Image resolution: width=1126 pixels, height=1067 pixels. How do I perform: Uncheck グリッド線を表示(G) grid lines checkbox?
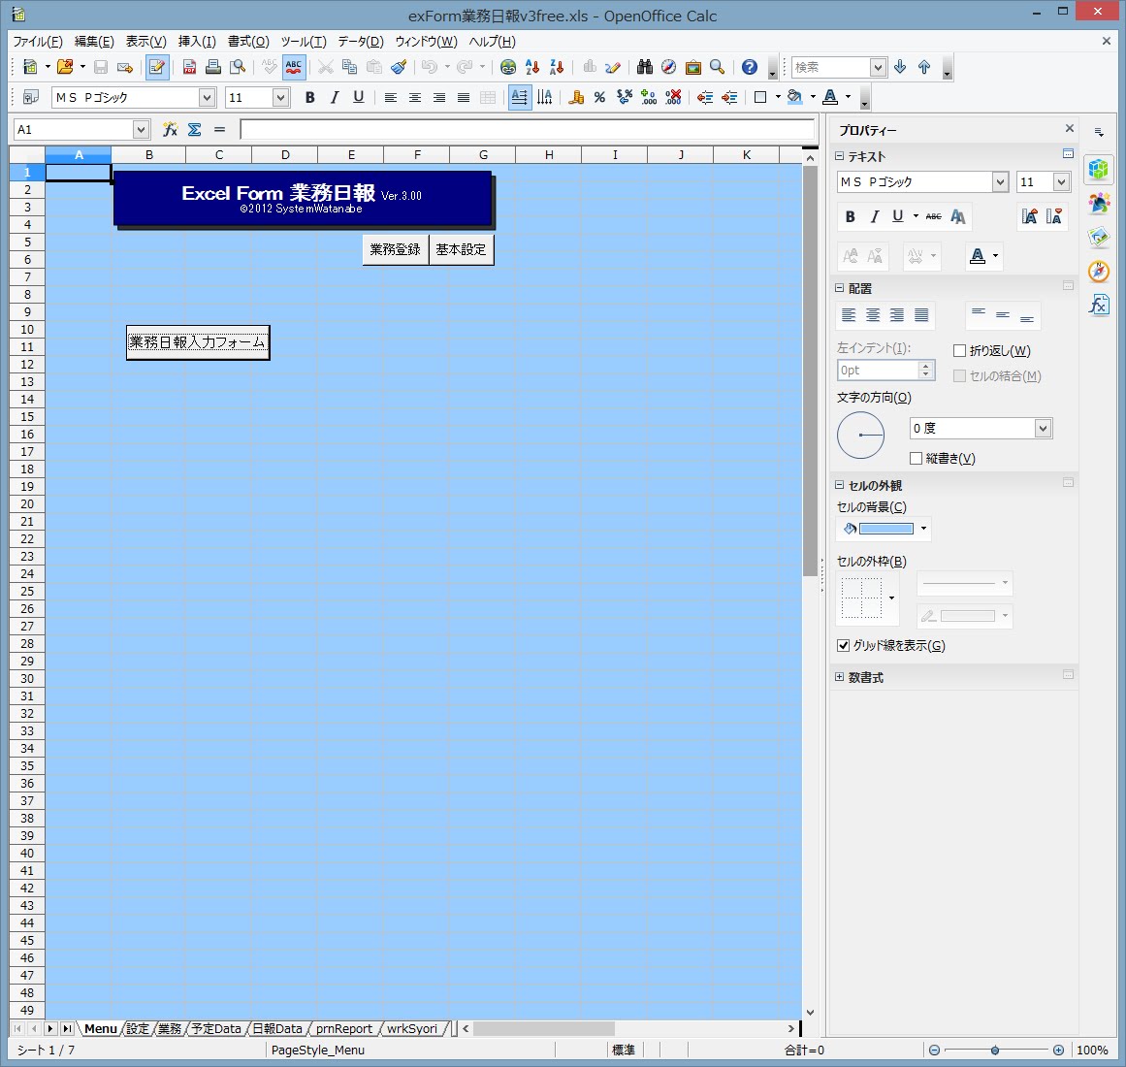844,645
